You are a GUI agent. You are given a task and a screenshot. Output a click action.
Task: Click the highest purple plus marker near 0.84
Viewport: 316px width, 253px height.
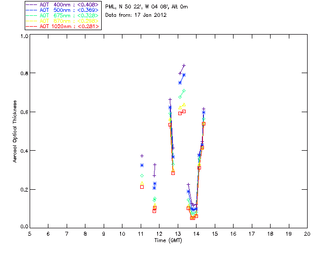click(x=184, y=66)
